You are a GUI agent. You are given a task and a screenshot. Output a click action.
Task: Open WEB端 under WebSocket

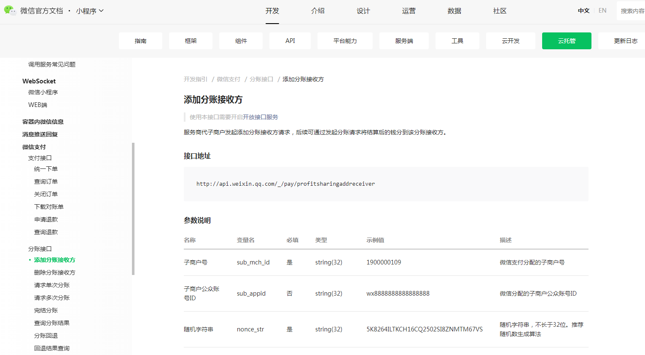38,105
